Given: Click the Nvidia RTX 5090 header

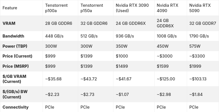Looking at the screenshot, I should pos(200,8).
